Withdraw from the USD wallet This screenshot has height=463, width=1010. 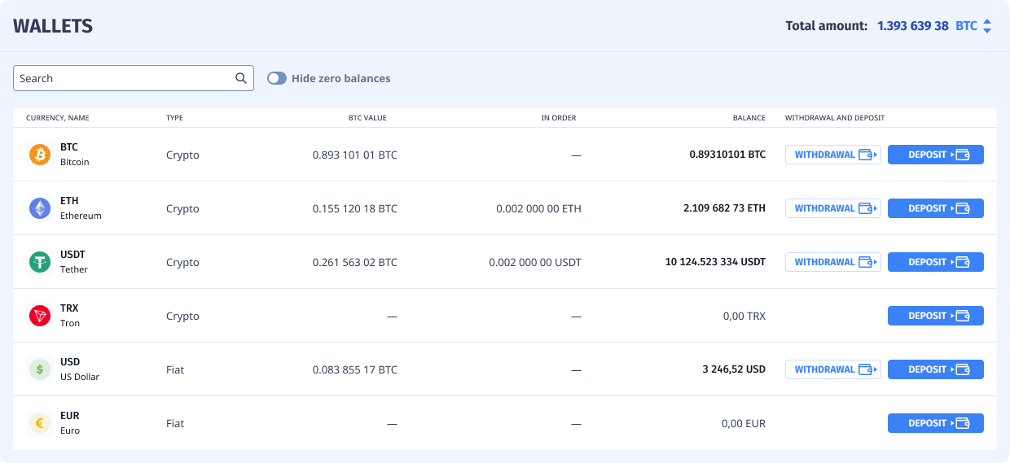pyautogui.click(x=832, y=369)
